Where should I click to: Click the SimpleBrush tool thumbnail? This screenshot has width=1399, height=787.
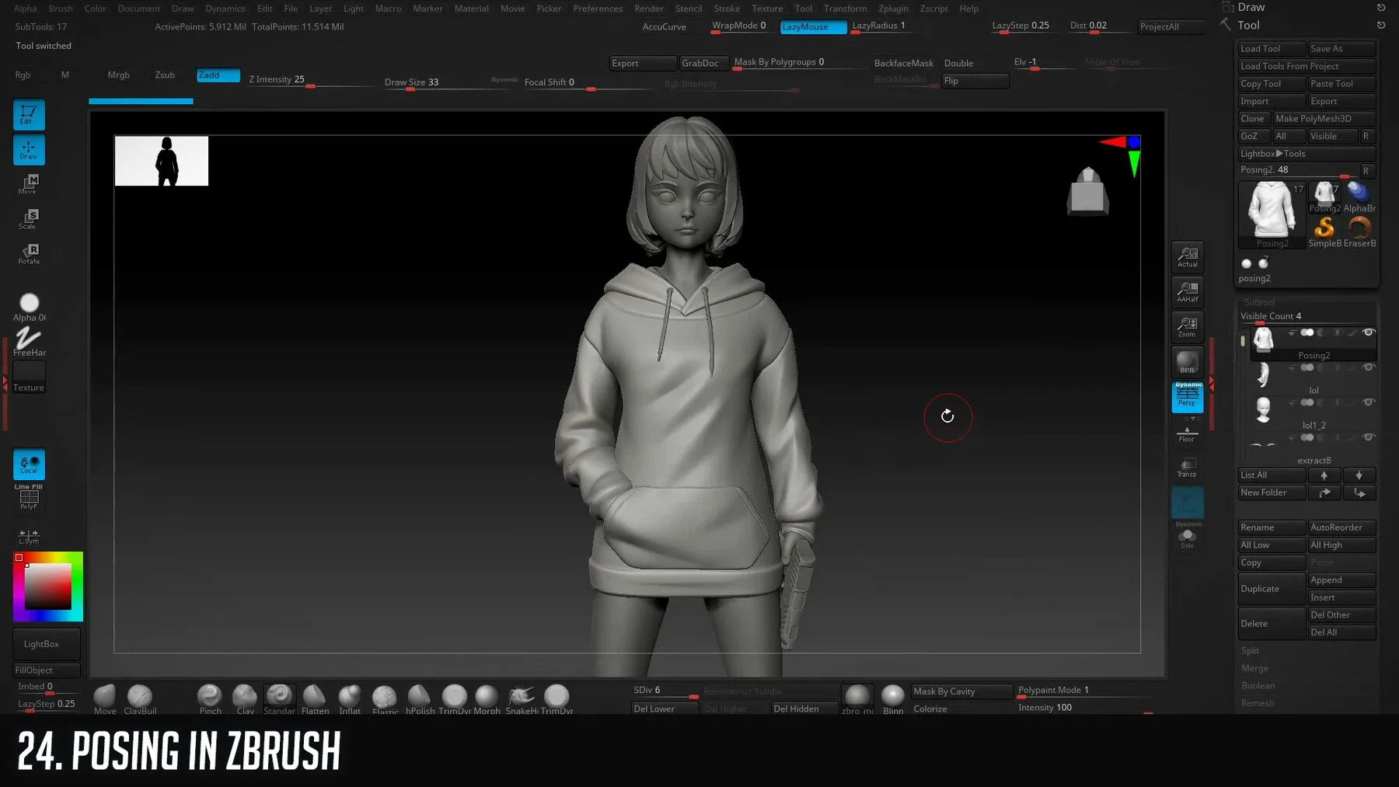click(x=1324, y=232)
